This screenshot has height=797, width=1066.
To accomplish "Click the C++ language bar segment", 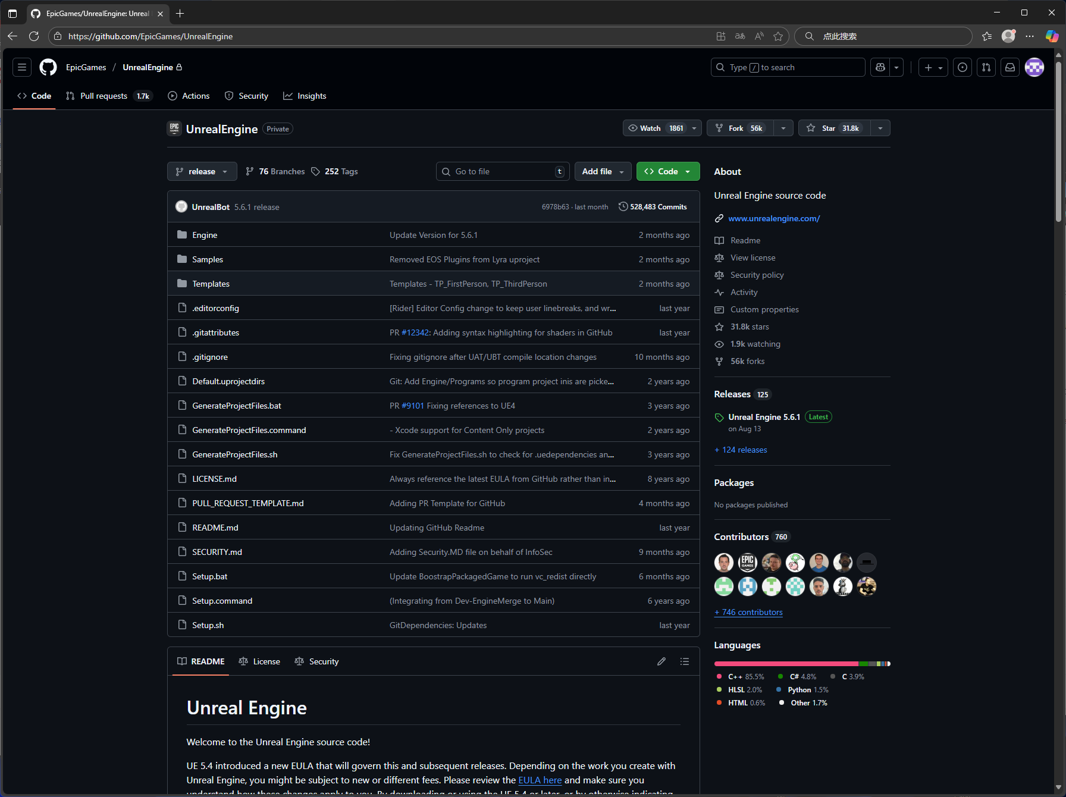I will [786, 664].
